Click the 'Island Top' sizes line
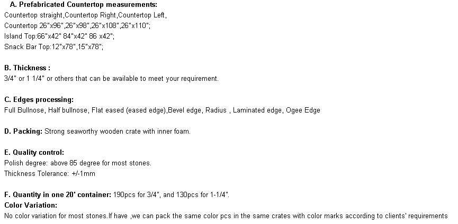The image size is (458, 224). (x=59, y=36)
